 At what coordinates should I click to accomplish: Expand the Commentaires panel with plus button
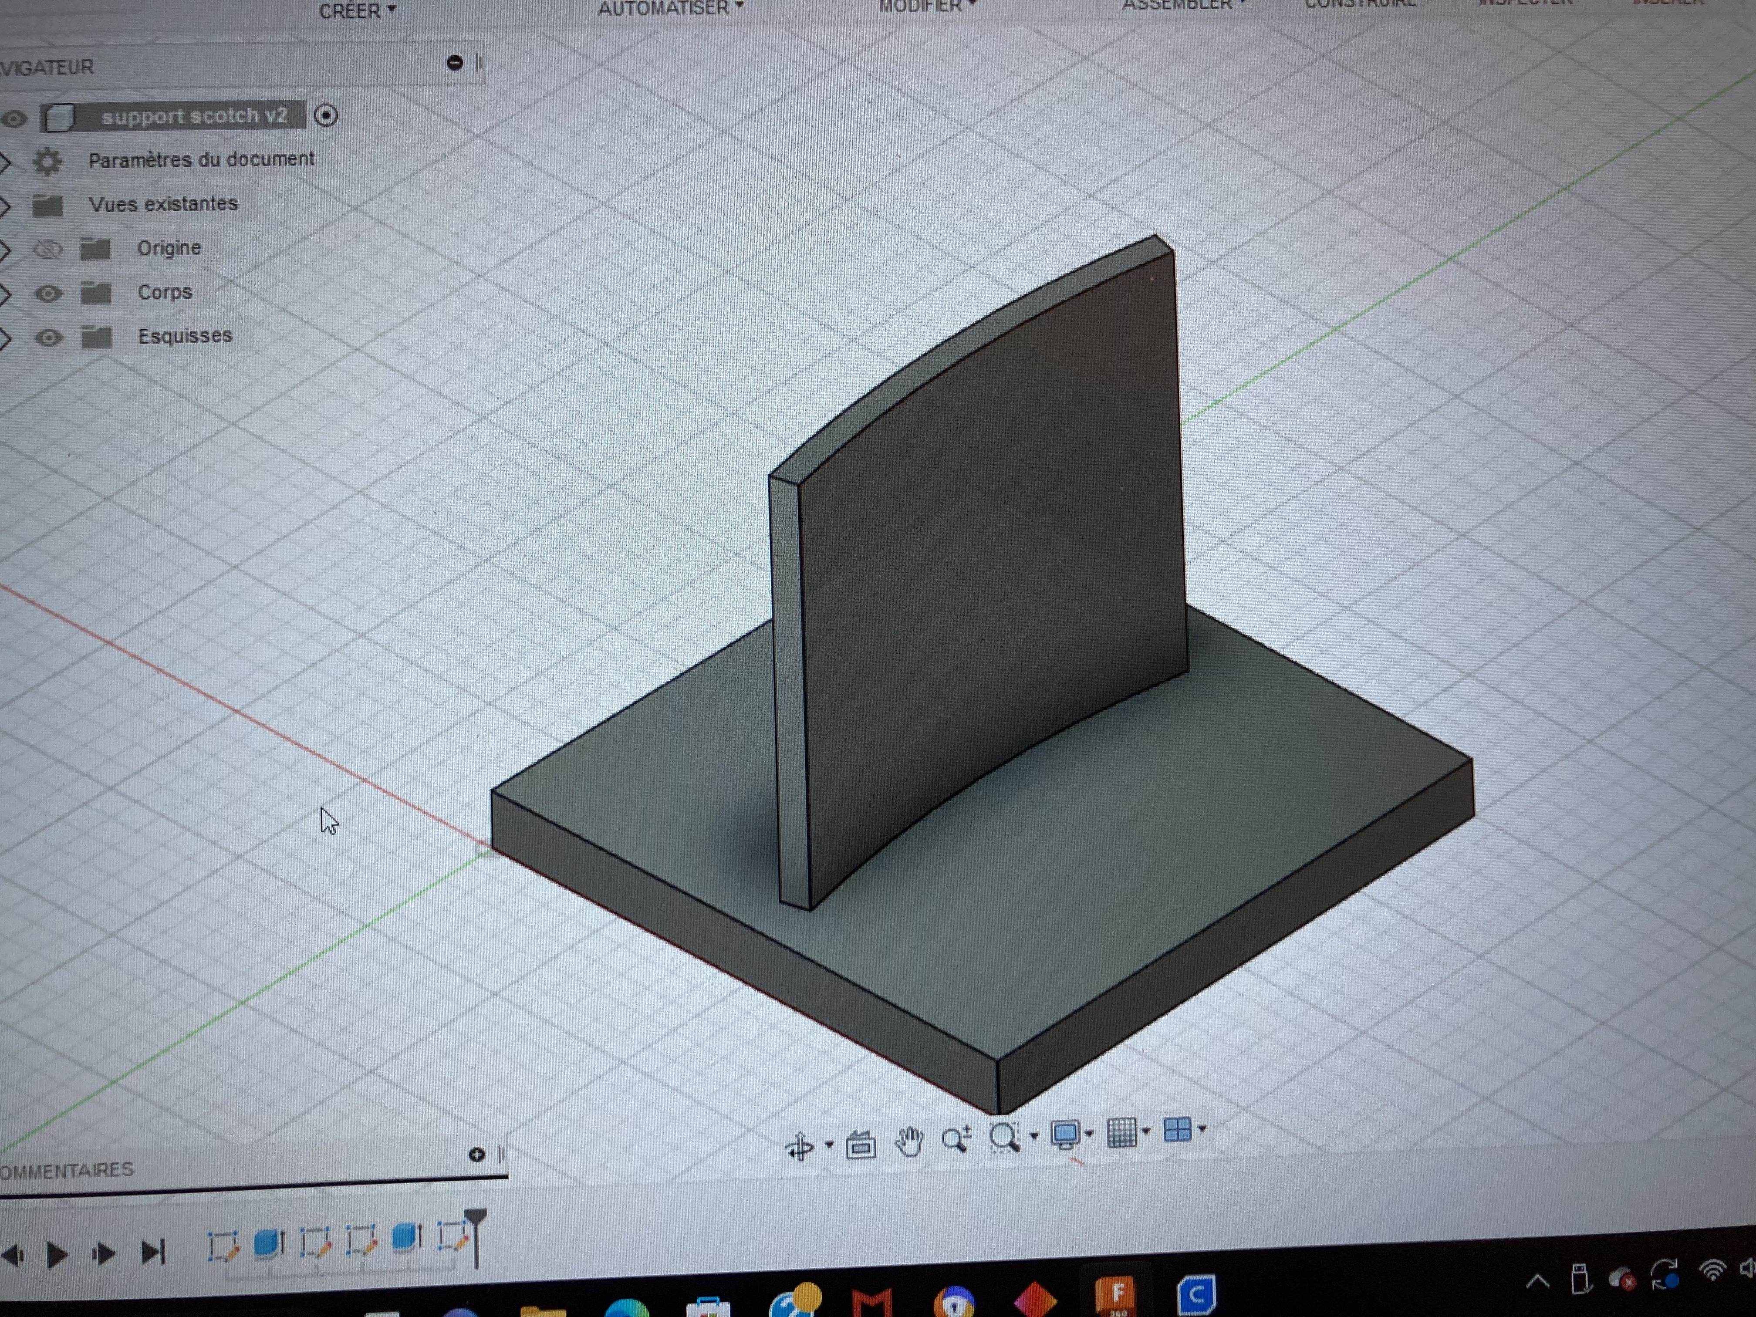tap(476, 1154)
